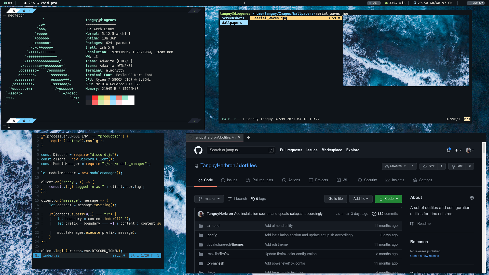
Task: Select Wallpapers directory in ranger
Action: click(x=234, y=23)
